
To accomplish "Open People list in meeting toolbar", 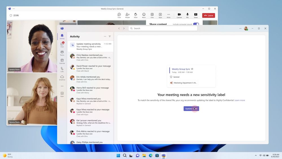I will 127,15.
